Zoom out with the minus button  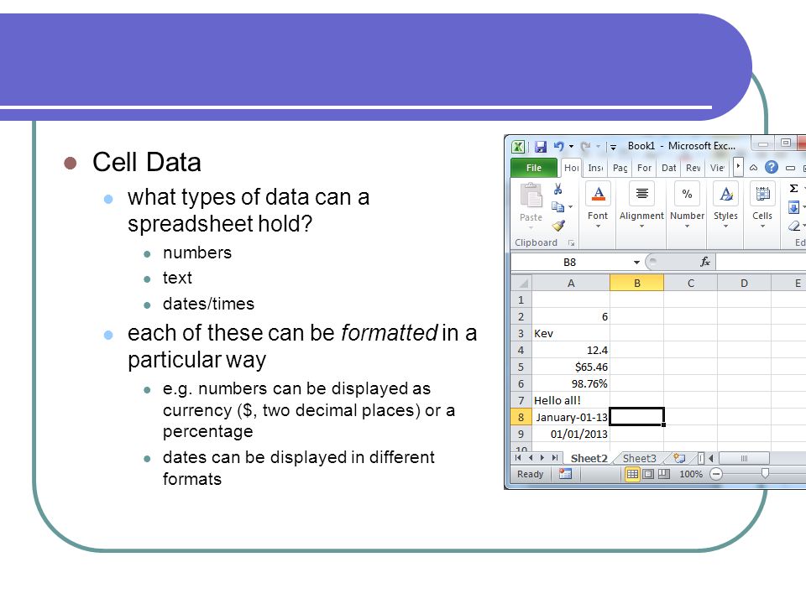[x=715, y=473]
